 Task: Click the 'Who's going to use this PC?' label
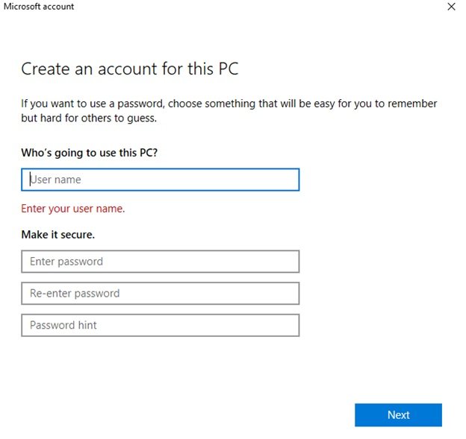point(89,153)
